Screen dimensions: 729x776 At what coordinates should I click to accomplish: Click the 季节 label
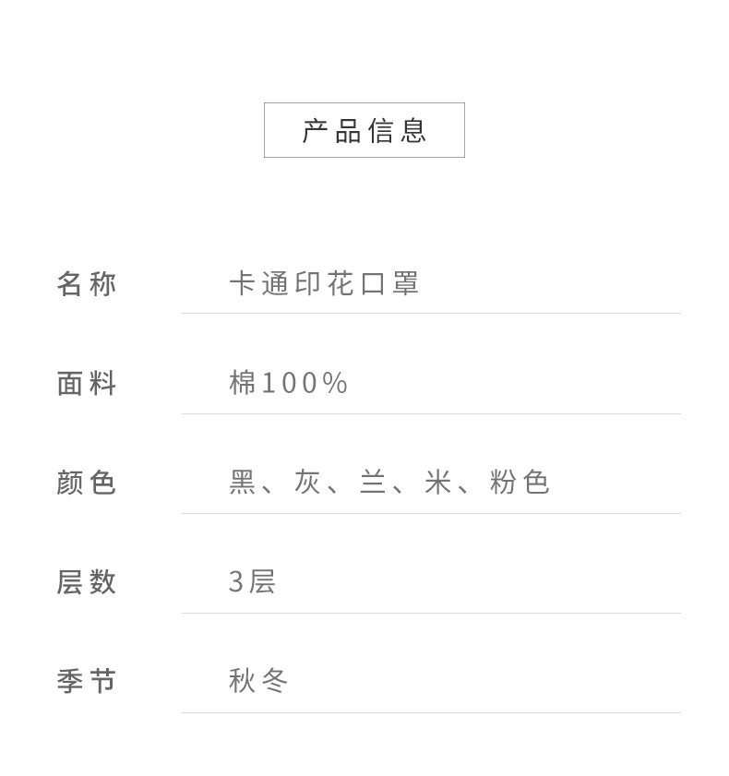(x=87, y=682)
